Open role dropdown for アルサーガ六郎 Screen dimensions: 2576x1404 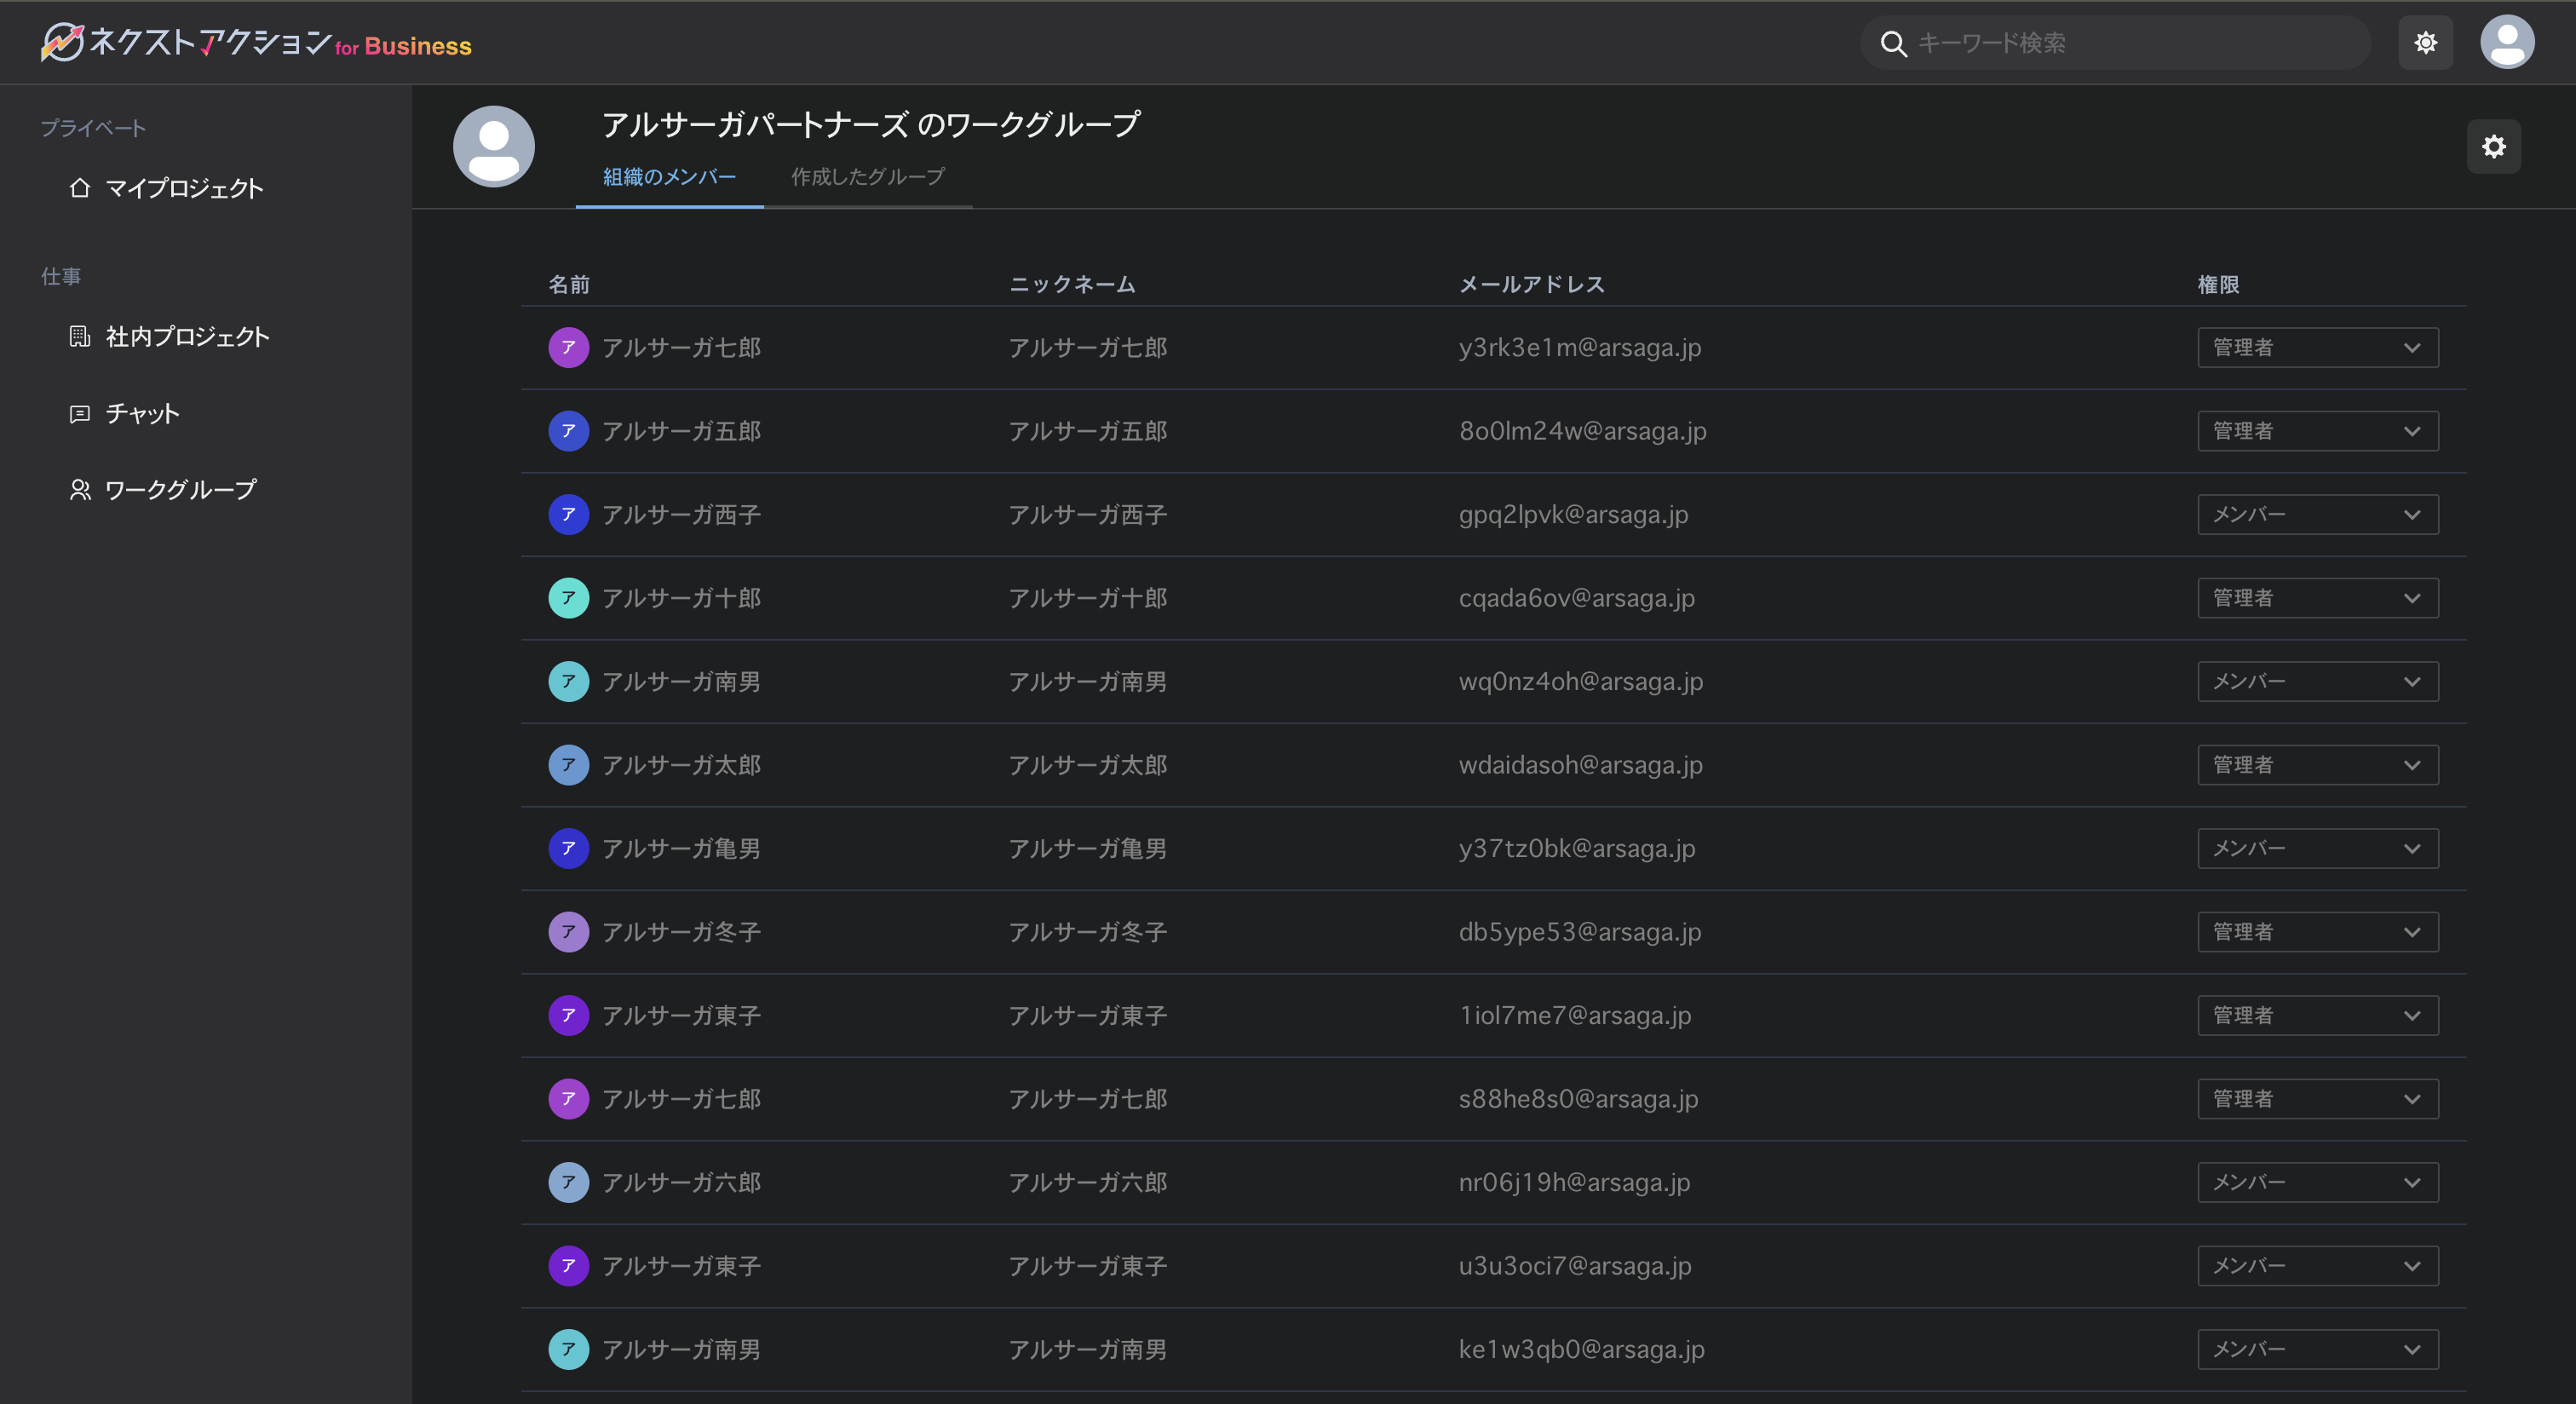pos(2317,1182)
